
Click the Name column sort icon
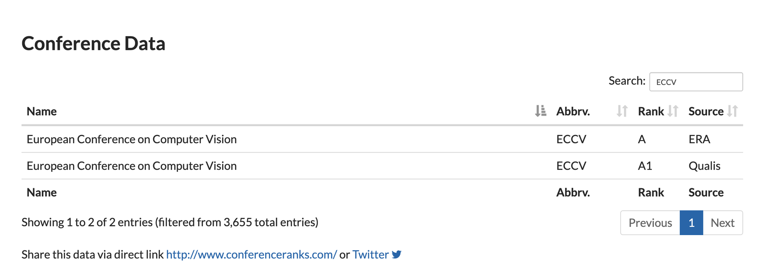click(540, 111)
